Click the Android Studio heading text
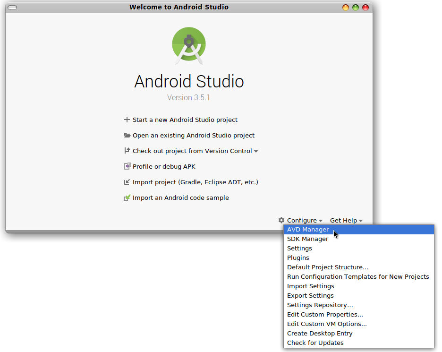The width and height of the screenshot is (442, 352). (x=189, y=82)
